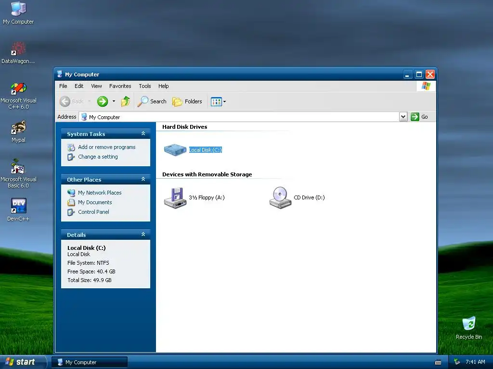
Task: Open the Forward history dropdown arrow
Action: pos(114,101)
